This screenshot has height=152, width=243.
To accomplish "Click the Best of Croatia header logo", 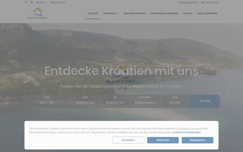I will 37,13.
